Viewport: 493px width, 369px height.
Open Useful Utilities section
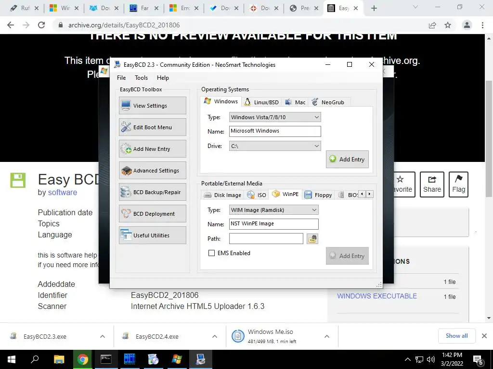pos(153,235)
